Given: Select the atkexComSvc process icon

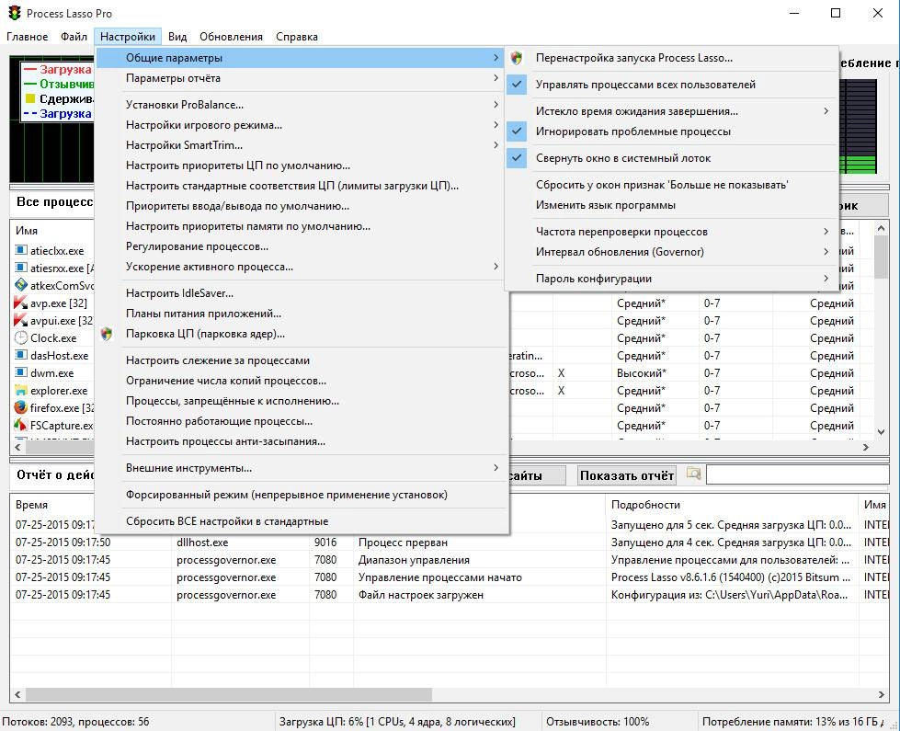Looking at the screenshot, I should click(20, 285).
